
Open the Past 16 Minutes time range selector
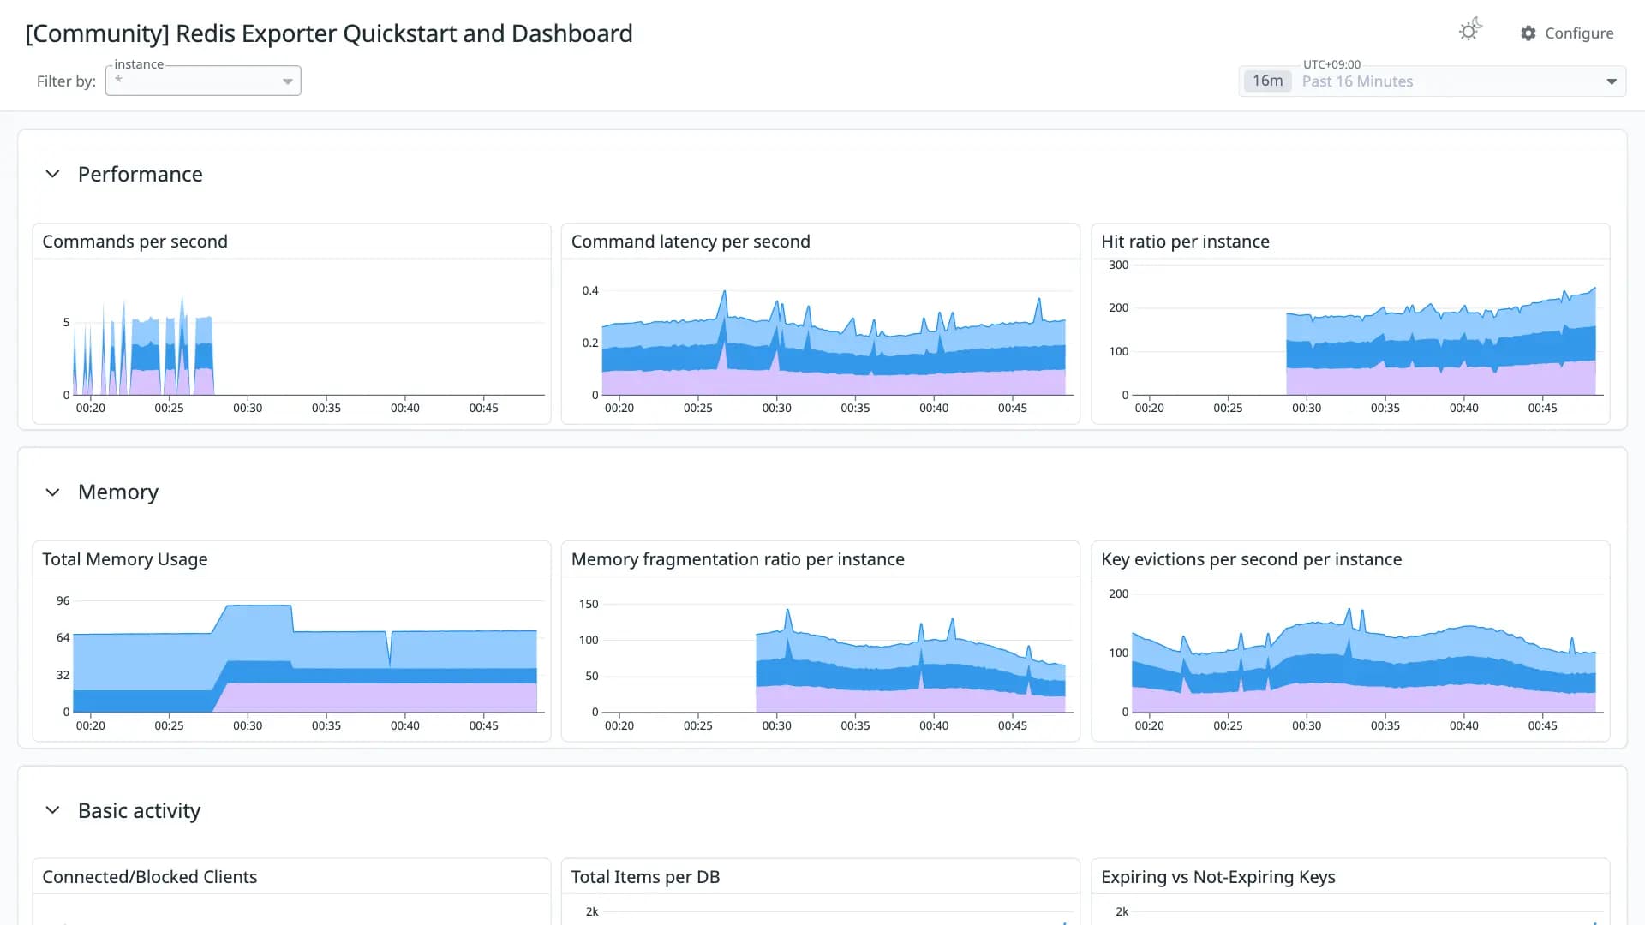[1433, 81]
